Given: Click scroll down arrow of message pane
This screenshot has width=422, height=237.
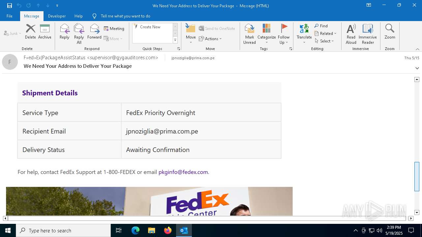Looking at the screenshot, I should click(417, 213).
